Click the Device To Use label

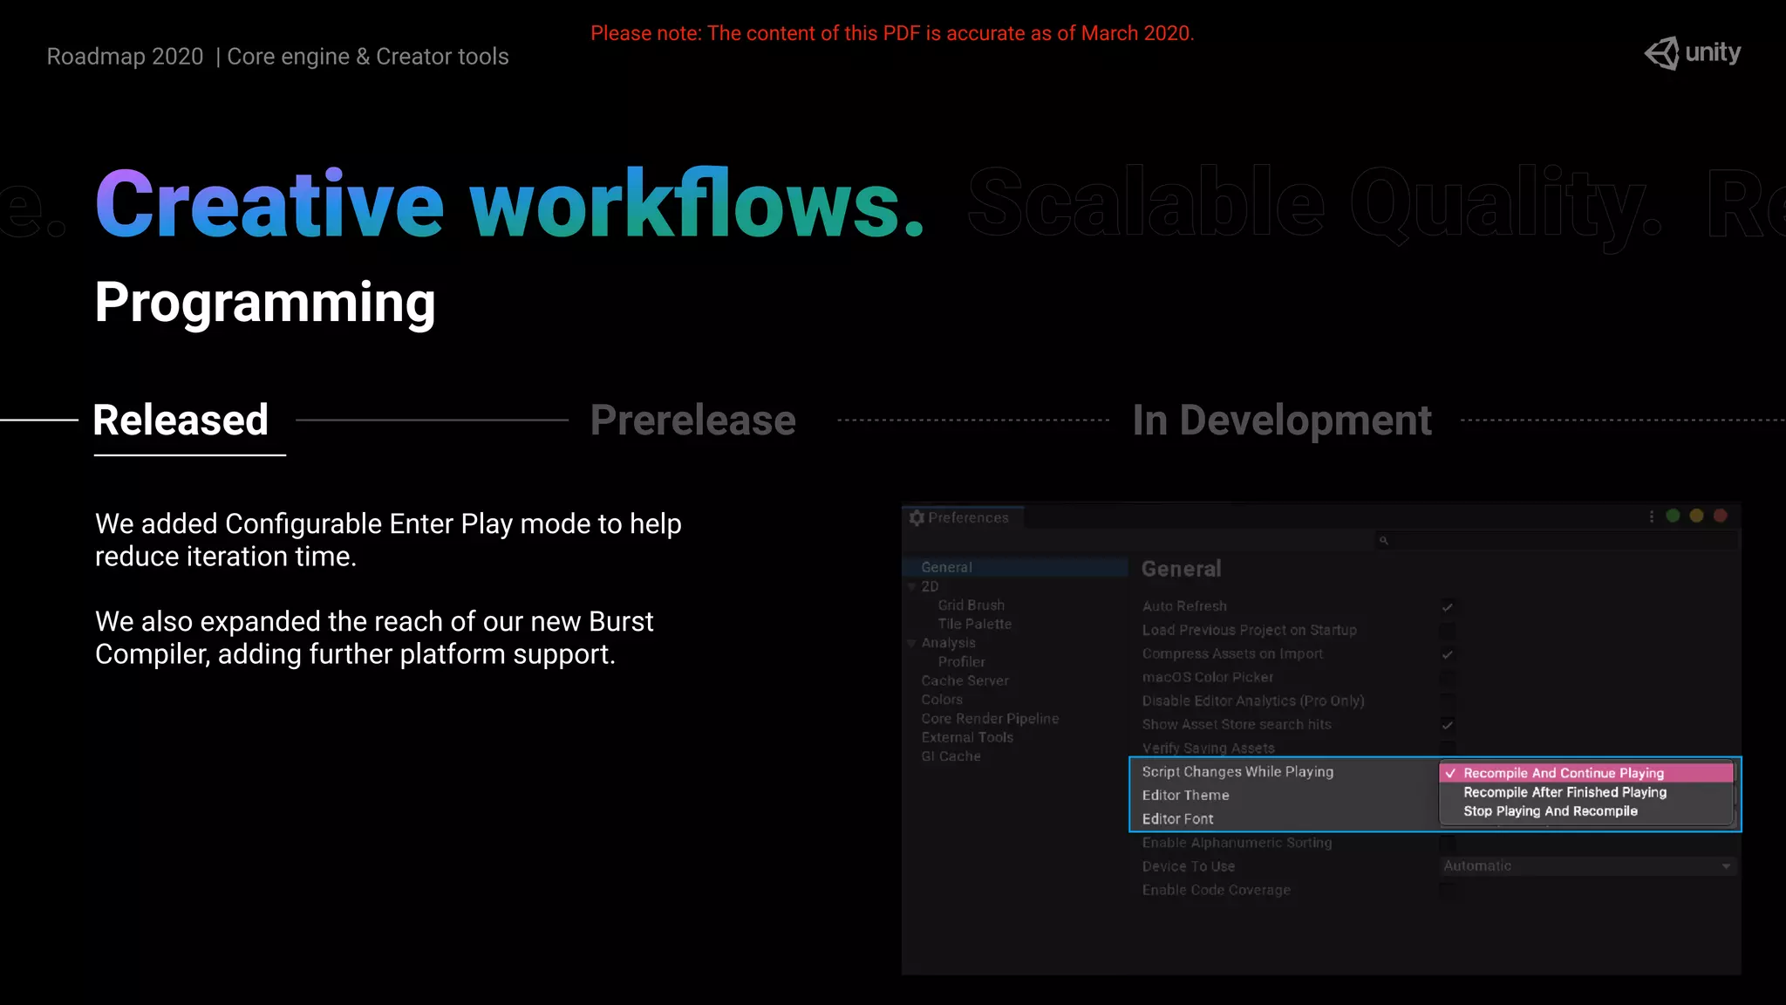click(1188, 866)
